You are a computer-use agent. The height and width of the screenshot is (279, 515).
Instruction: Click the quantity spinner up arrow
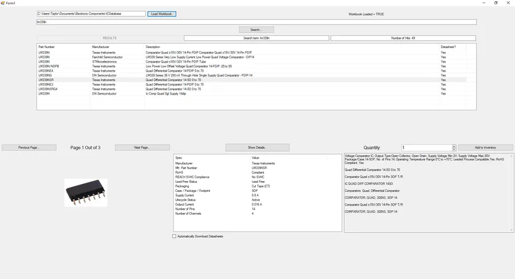454,146
